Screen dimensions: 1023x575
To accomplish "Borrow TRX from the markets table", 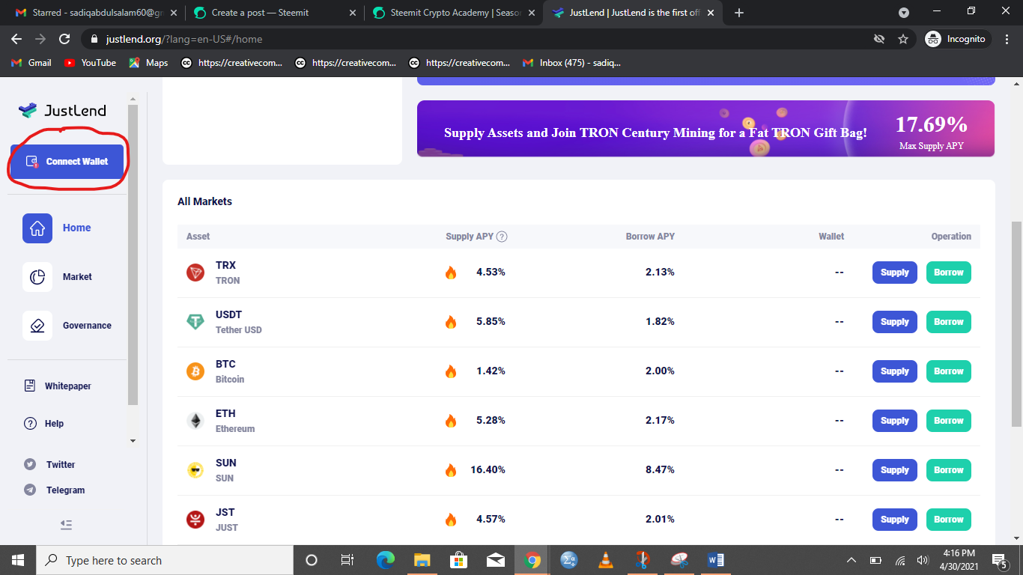I will (x=949, y=273).
